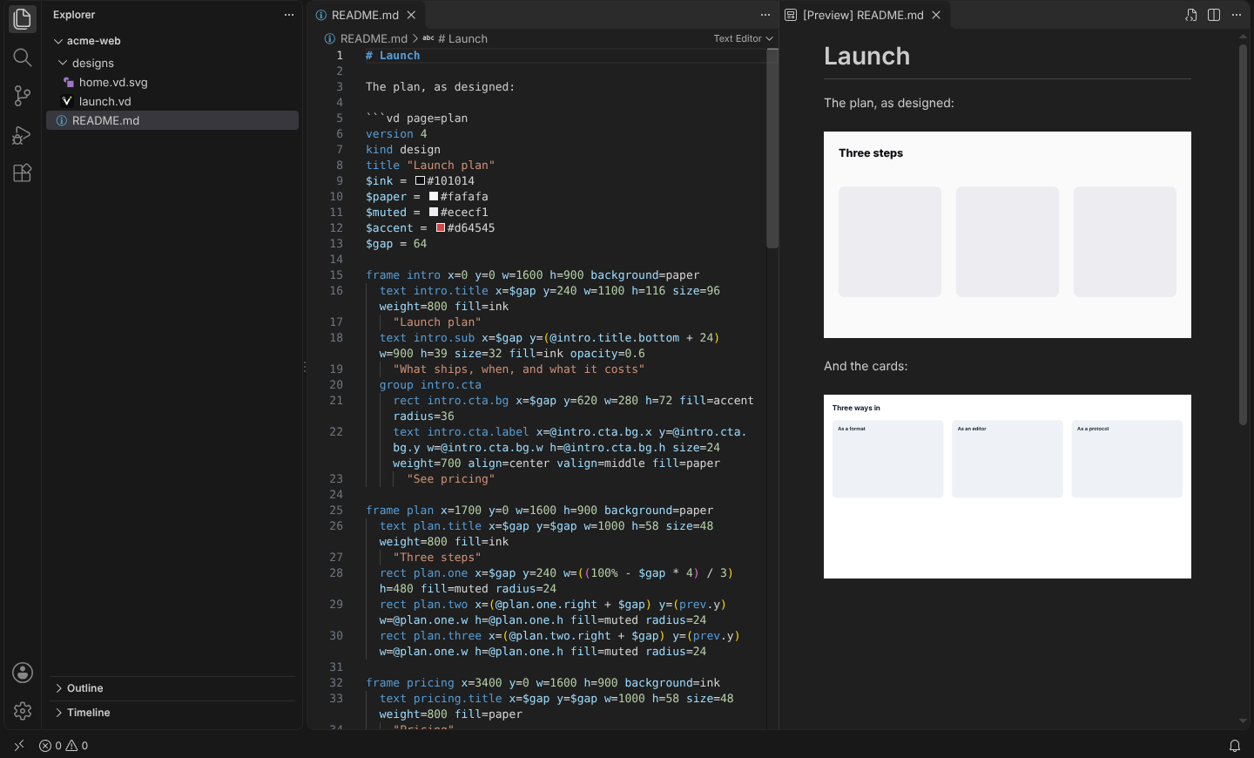Click 'The plan, as designed:' in preview
Image resolution: width=1254 pixels, height=758 pixels.
tap(889, 103)
